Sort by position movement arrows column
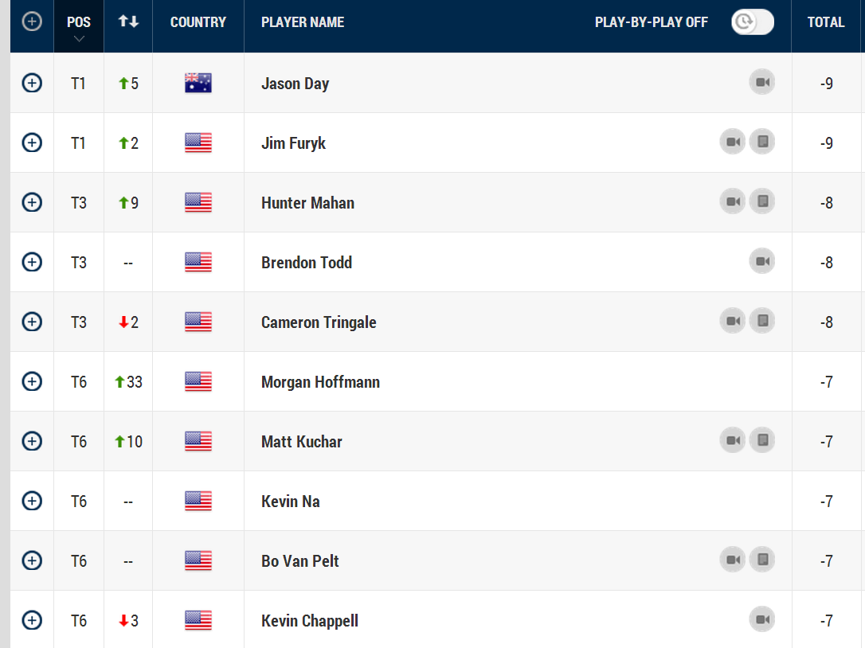The height and width of the screenshot is (648, 865). tap(128, 22)
